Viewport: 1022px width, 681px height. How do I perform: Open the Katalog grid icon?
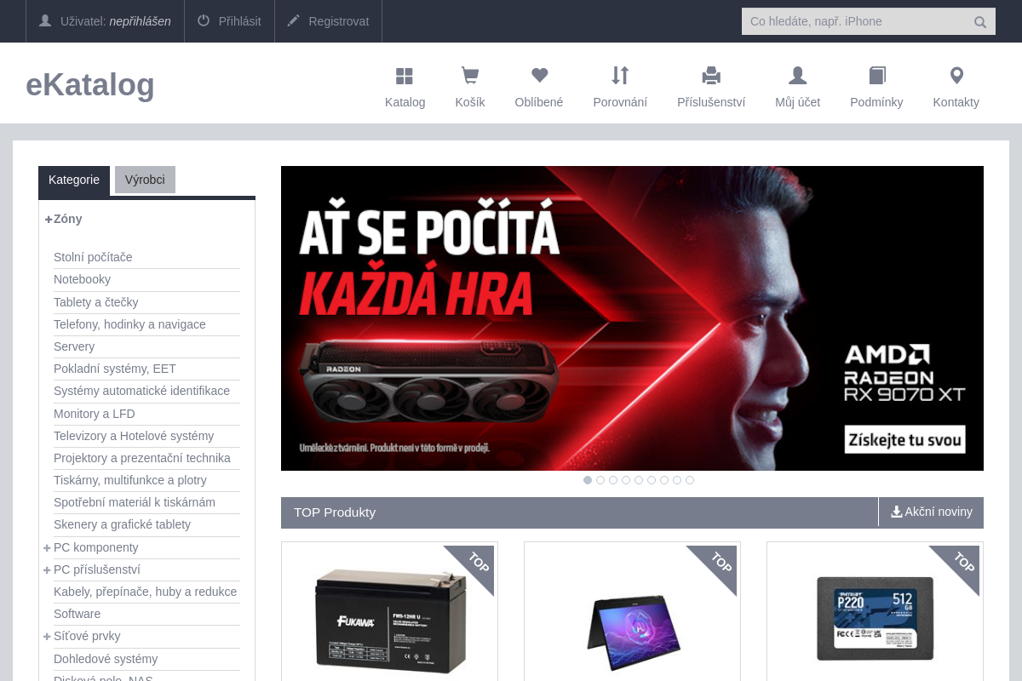click(405, 76)
